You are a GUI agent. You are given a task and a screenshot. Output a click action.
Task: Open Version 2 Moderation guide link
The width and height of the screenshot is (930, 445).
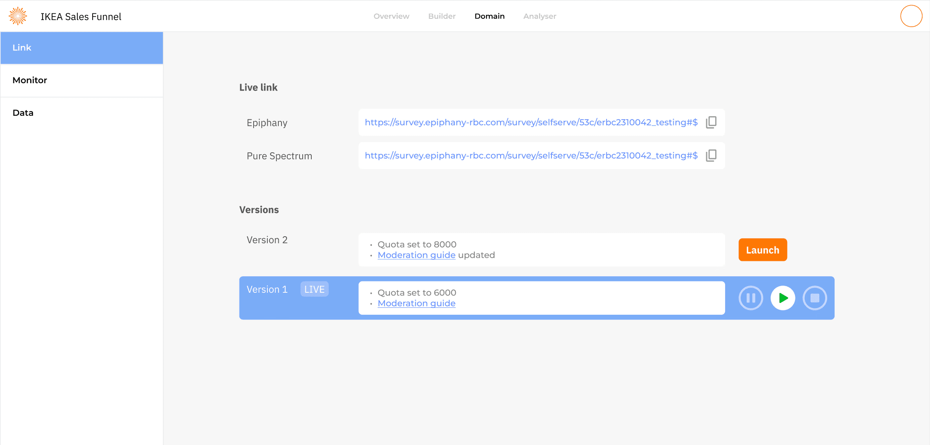[416, 255]
